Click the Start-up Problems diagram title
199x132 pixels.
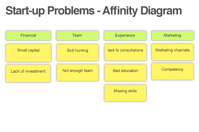94,11
